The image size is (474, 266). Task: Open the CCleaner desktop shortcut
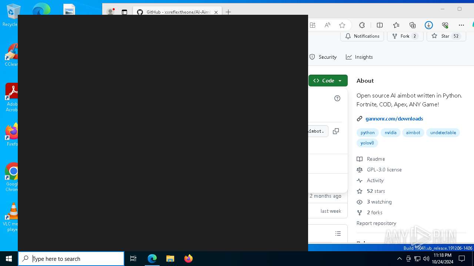(11, 55)
